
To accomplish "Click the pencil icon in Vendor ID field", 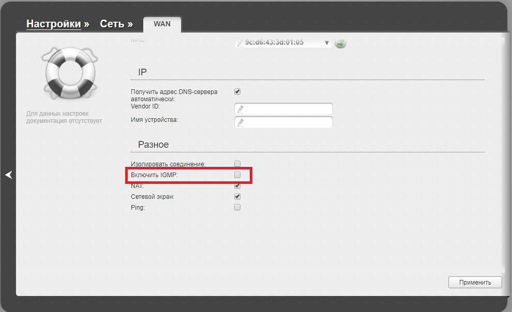I will 240,109.
